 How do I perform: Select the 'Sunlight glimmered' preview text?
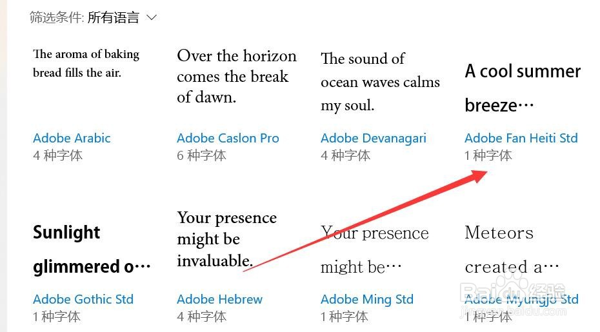pos(92,249)
